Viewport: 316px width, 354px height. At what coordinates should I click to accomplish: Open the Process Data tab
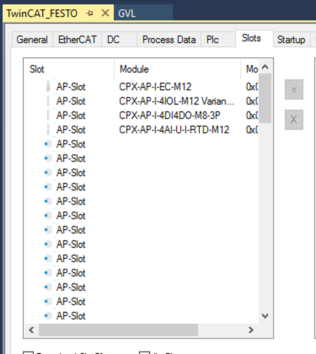169,40
